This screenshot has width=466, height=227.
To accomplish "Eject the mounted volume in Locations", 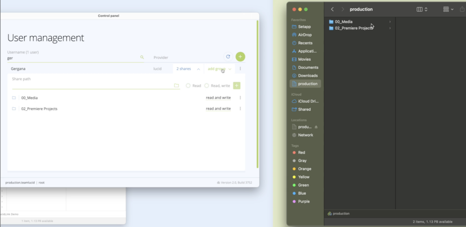I will 316,127.
